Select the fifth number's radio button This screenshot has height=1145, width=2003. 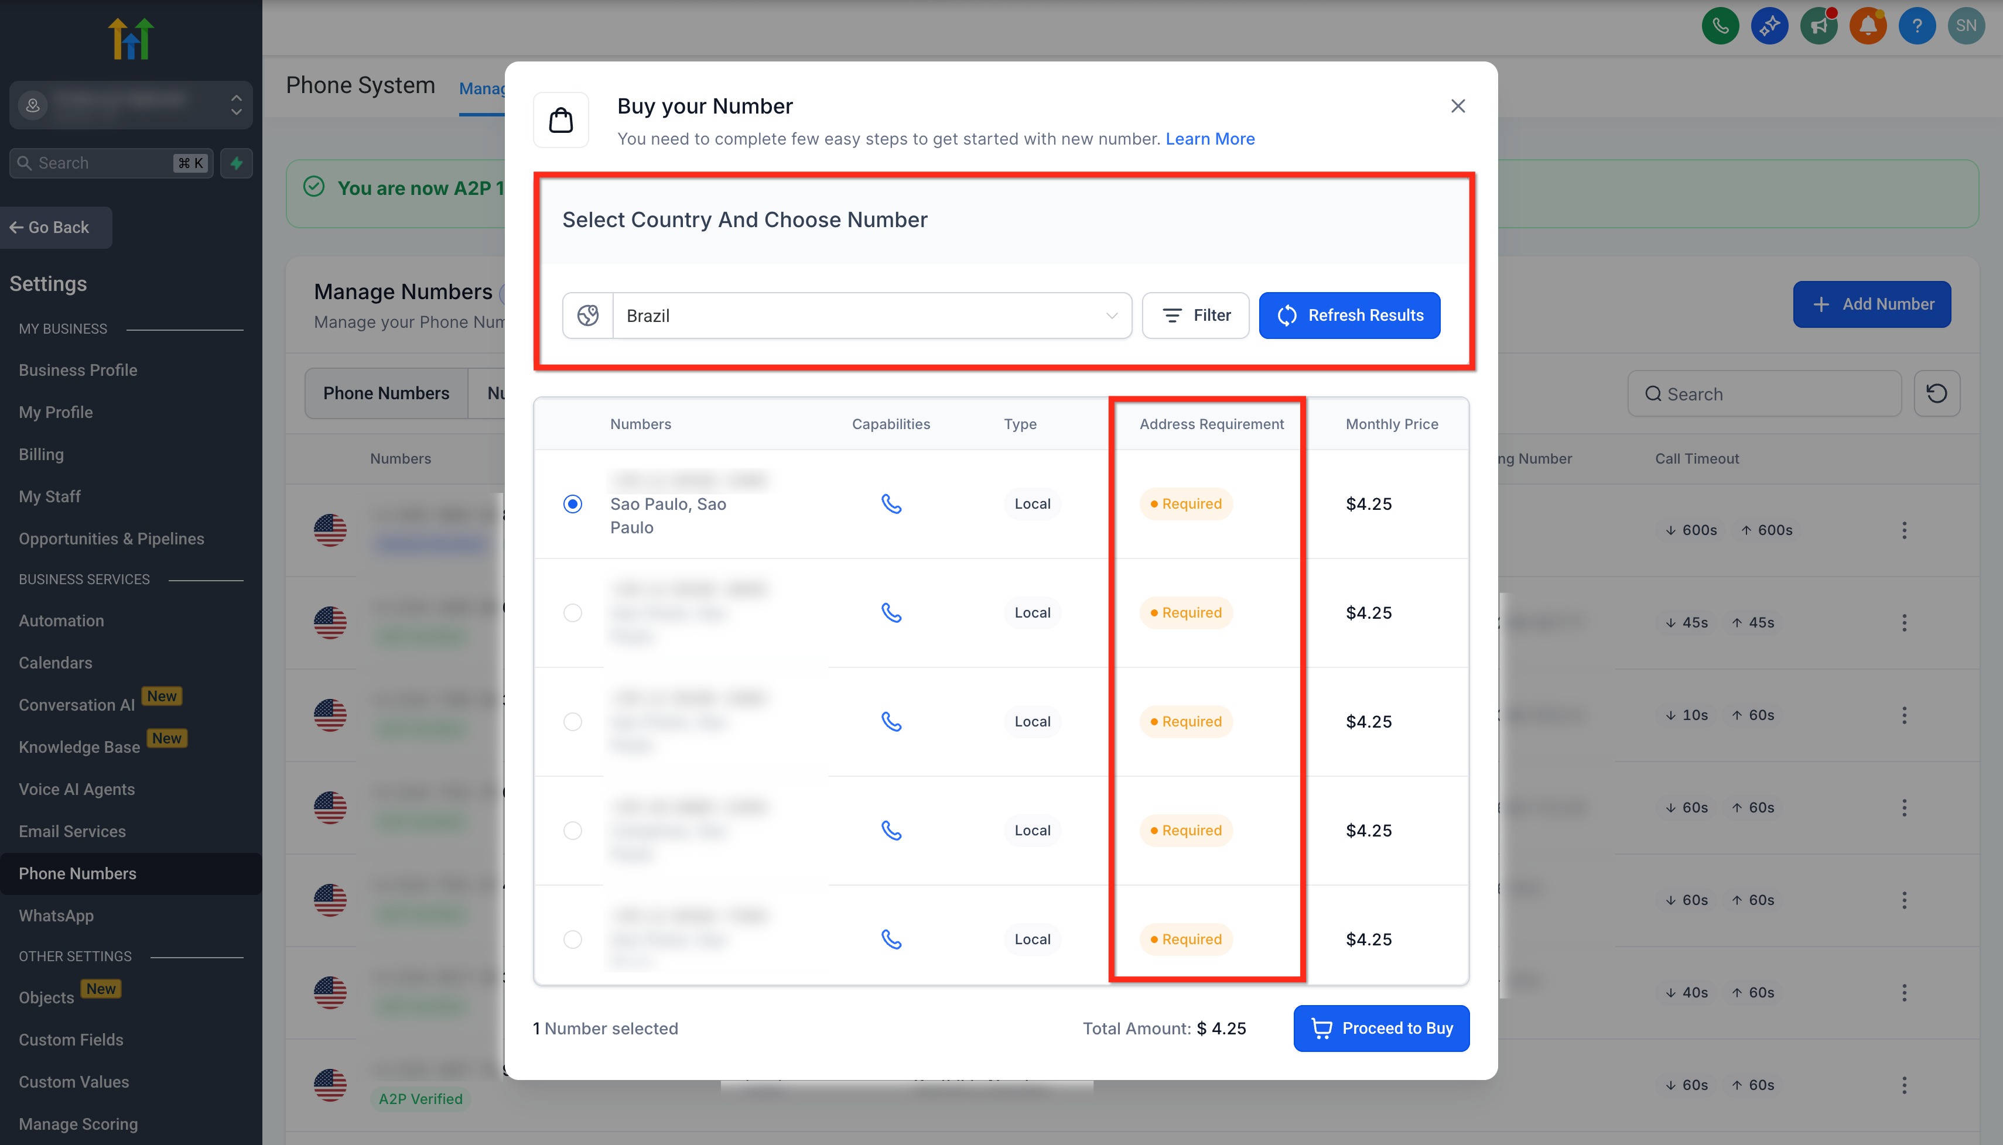573,939
